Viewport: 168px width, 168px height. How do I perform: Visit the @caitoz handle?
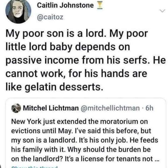click(50, 17)
